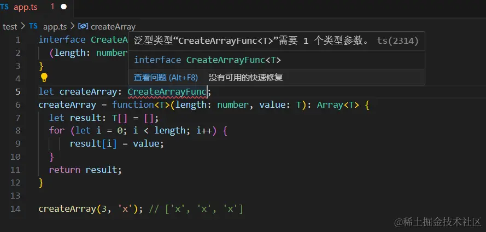
Task: Click 'interface CreateArrayFunc<T>' in hover tooltip
Action: pyautogui.click(x=207, y=60)
